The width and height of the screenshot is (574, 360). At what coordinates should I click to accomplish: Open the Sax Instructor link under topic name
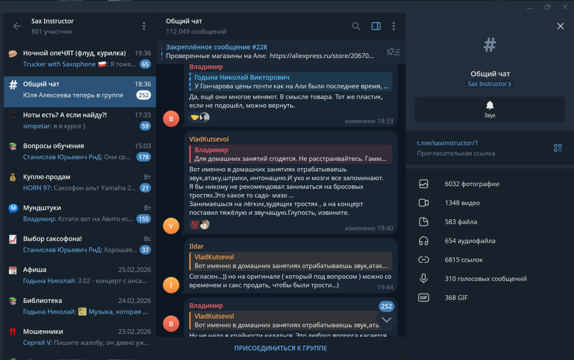[x=489, y=84]
